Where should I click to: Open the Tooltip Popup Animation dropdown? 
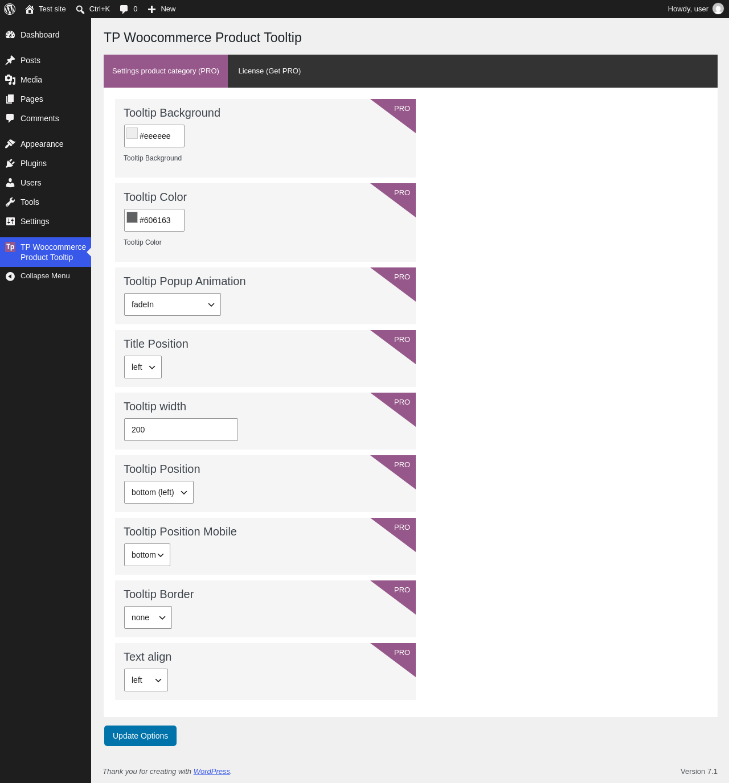pyautogui.click(x=173, y=304)
